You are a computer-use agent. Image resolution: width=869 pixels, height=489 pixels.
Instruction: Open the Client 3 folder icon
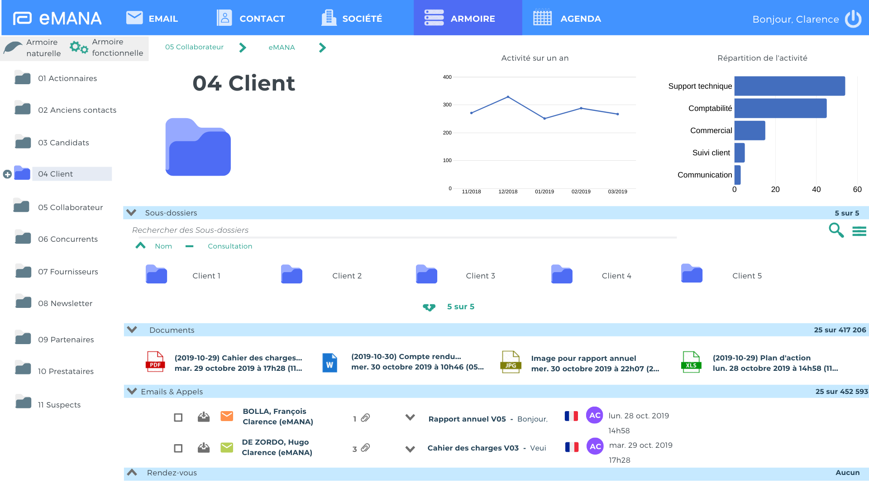pyautogui.click(x=426, y=274)
